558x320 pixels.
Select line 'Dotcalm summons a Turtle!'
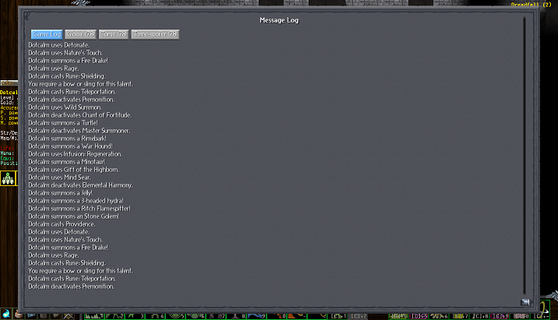63,123
